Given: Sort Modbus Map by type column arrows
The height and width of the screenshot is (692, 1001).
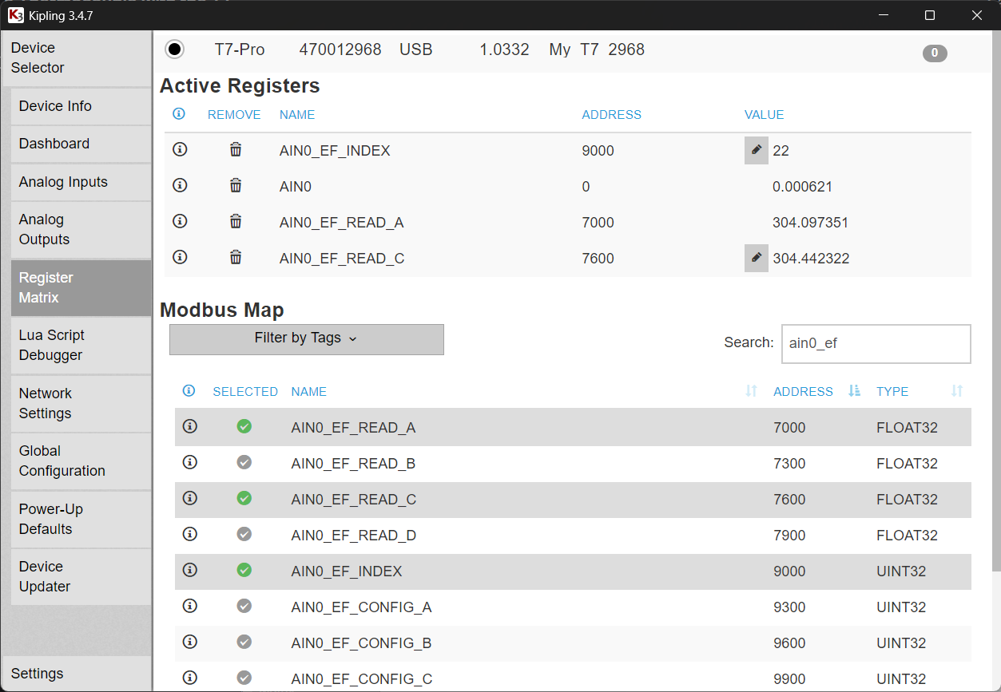Looking at the screenshot, I should pos(957,391).
